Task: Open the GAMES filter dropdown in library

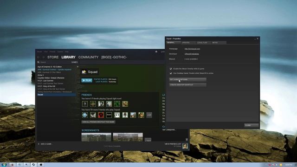Action: (x=74, y=62)
